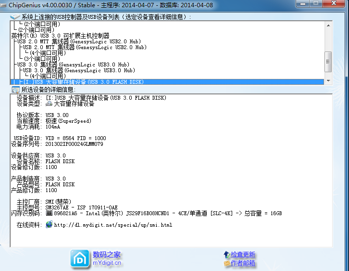Click the VID = 8564 PID = 1000 text

point(75,138)
